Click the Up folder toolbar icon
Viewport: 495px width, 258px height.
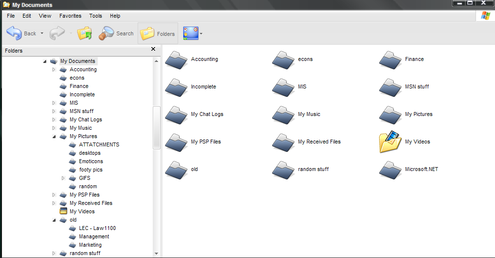pyautogui.click(x=84, y=33)
